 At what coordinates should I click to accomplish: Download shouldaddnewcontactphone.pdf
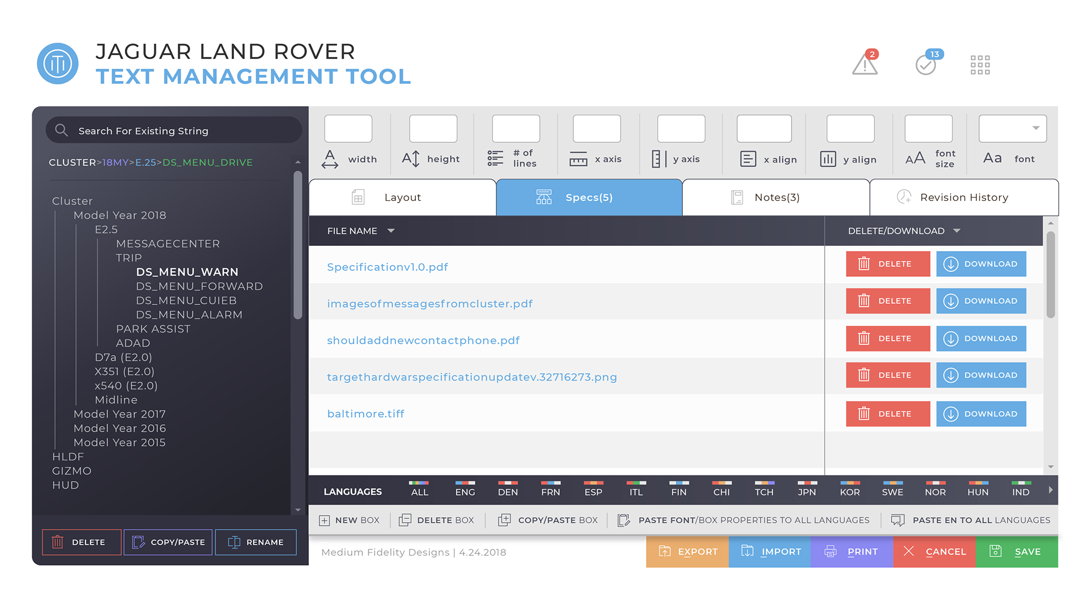tap(981, 338)
